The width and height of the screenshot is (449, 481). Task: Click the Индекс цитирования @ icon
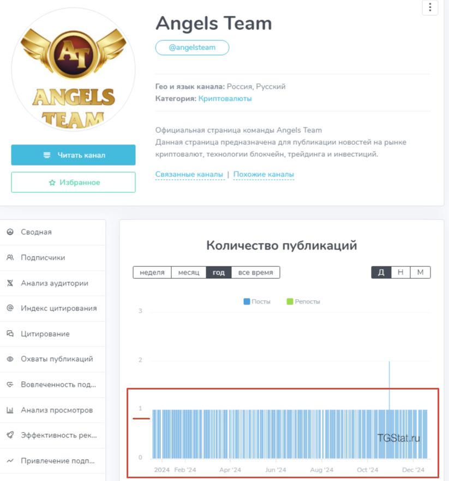click(x=10, y=308)
